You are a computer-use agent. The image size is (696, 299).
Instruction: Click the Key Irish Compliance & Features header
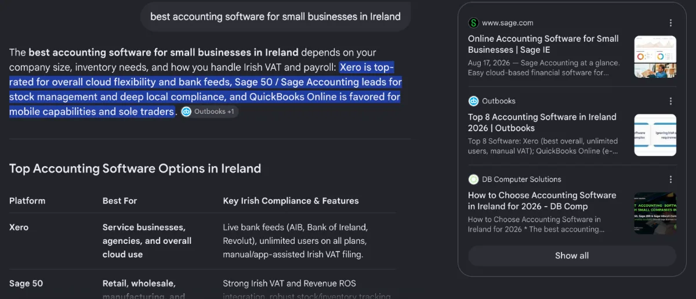point(291,201)
